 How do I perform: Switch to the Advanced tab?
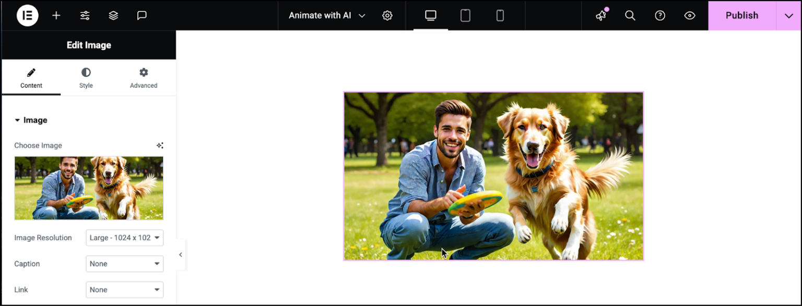144,78
